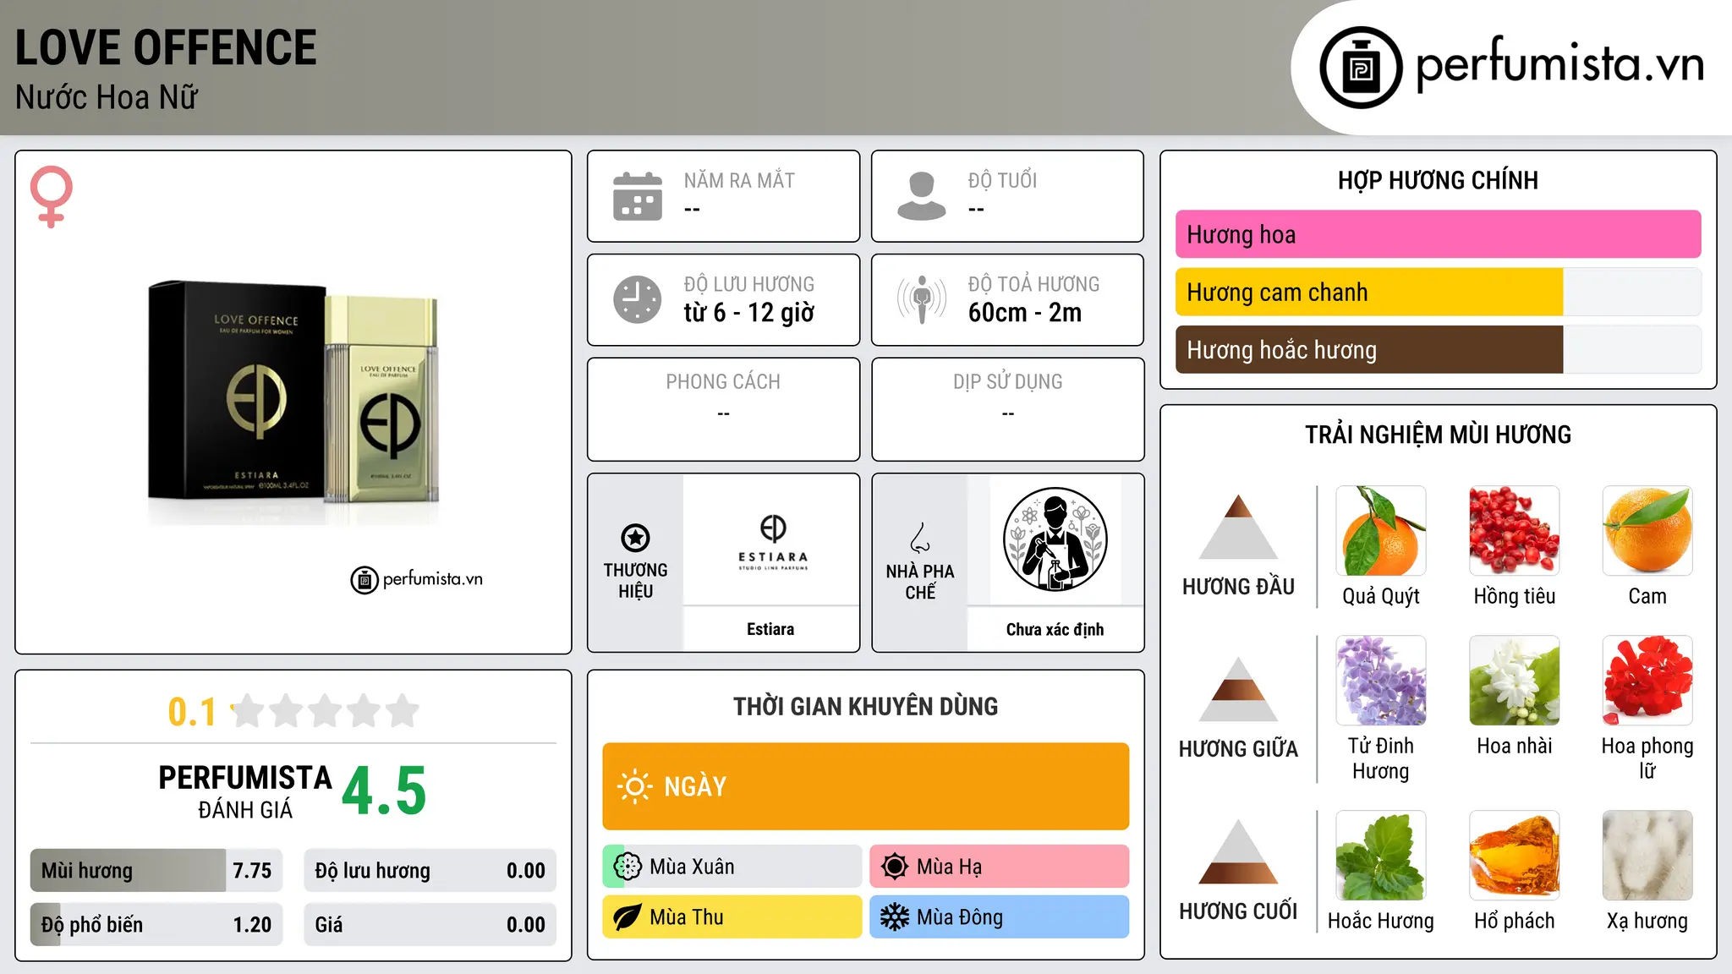Click the Độ lưu hương 0.00 score bar
Screen dimensions: 1732x974
tap(430, 871)
